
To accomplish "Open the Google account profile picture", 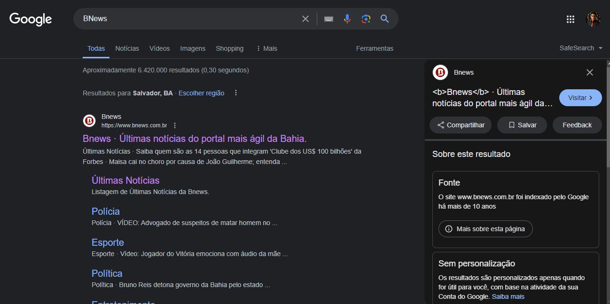I will 593,19.
